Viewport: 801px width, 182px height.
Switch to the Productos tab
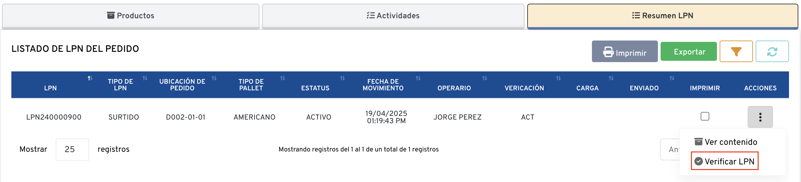tap(131, 16)
